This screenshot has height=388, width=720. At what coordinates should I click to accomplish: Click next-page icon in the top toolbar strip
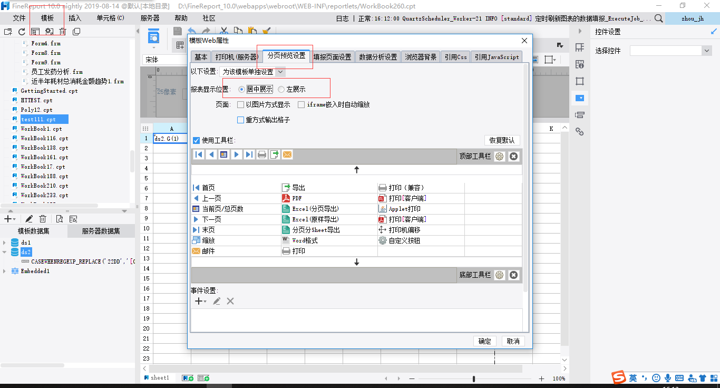237,154
